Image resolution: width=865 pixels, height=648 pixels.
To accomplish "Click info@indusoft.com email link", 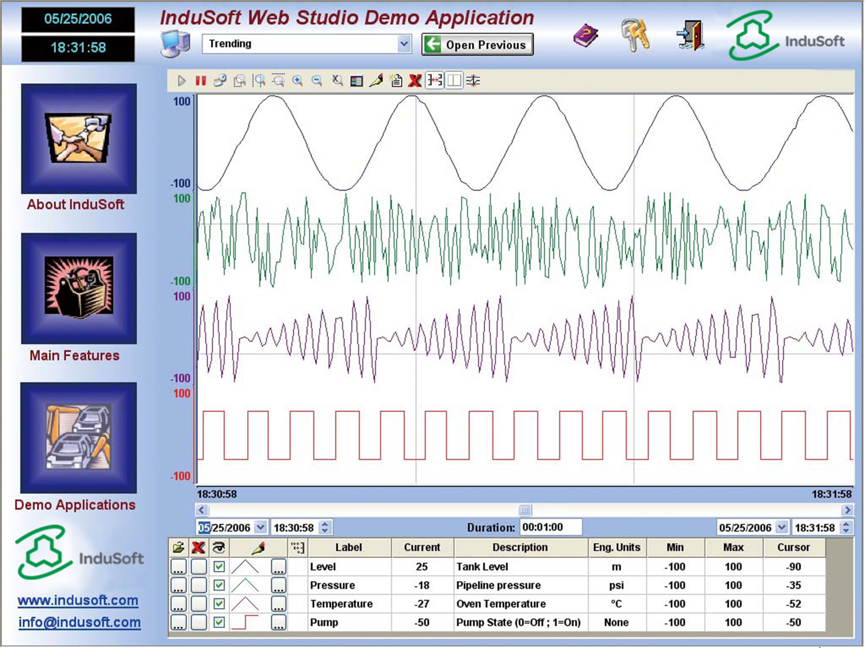I will pyautogui.click(x=80, y=622).
